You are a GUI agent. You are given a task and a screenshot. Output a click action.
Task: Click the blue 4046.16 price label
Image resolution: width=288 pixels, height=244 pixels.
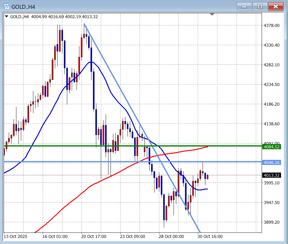pyautogui.click(x=271, y=163)
